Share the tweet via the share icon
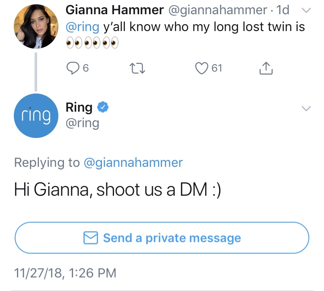Image resolution: width=324 pixels, height=291 pixels. coord(267,68)
